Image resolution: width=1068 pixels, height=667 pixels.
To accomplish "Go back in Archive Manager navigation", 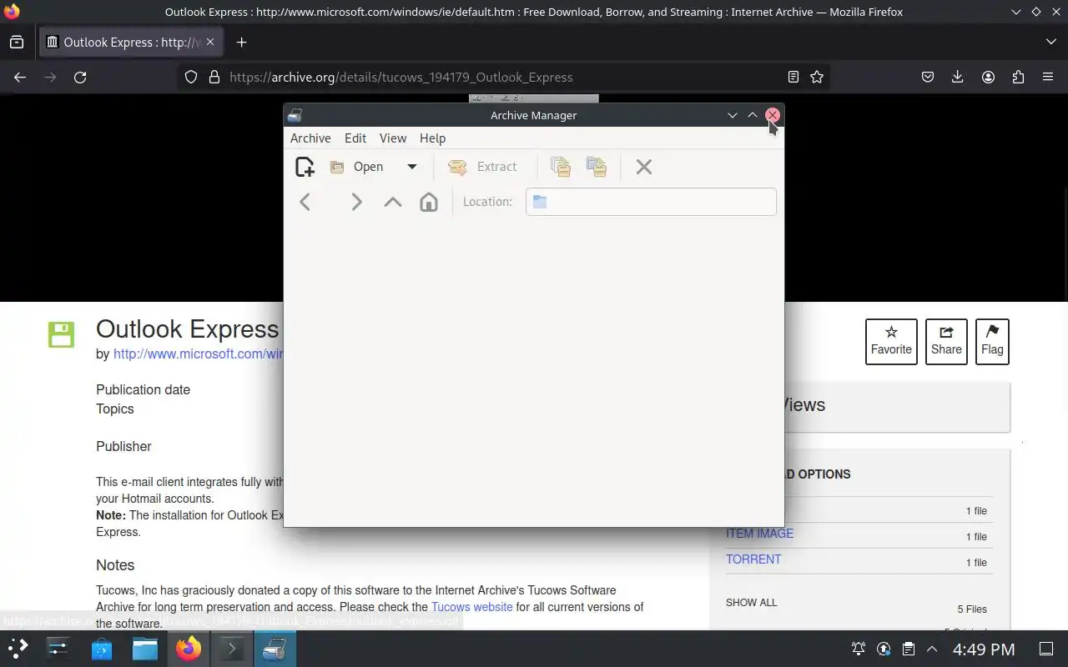I will click(x=305, y=202).
